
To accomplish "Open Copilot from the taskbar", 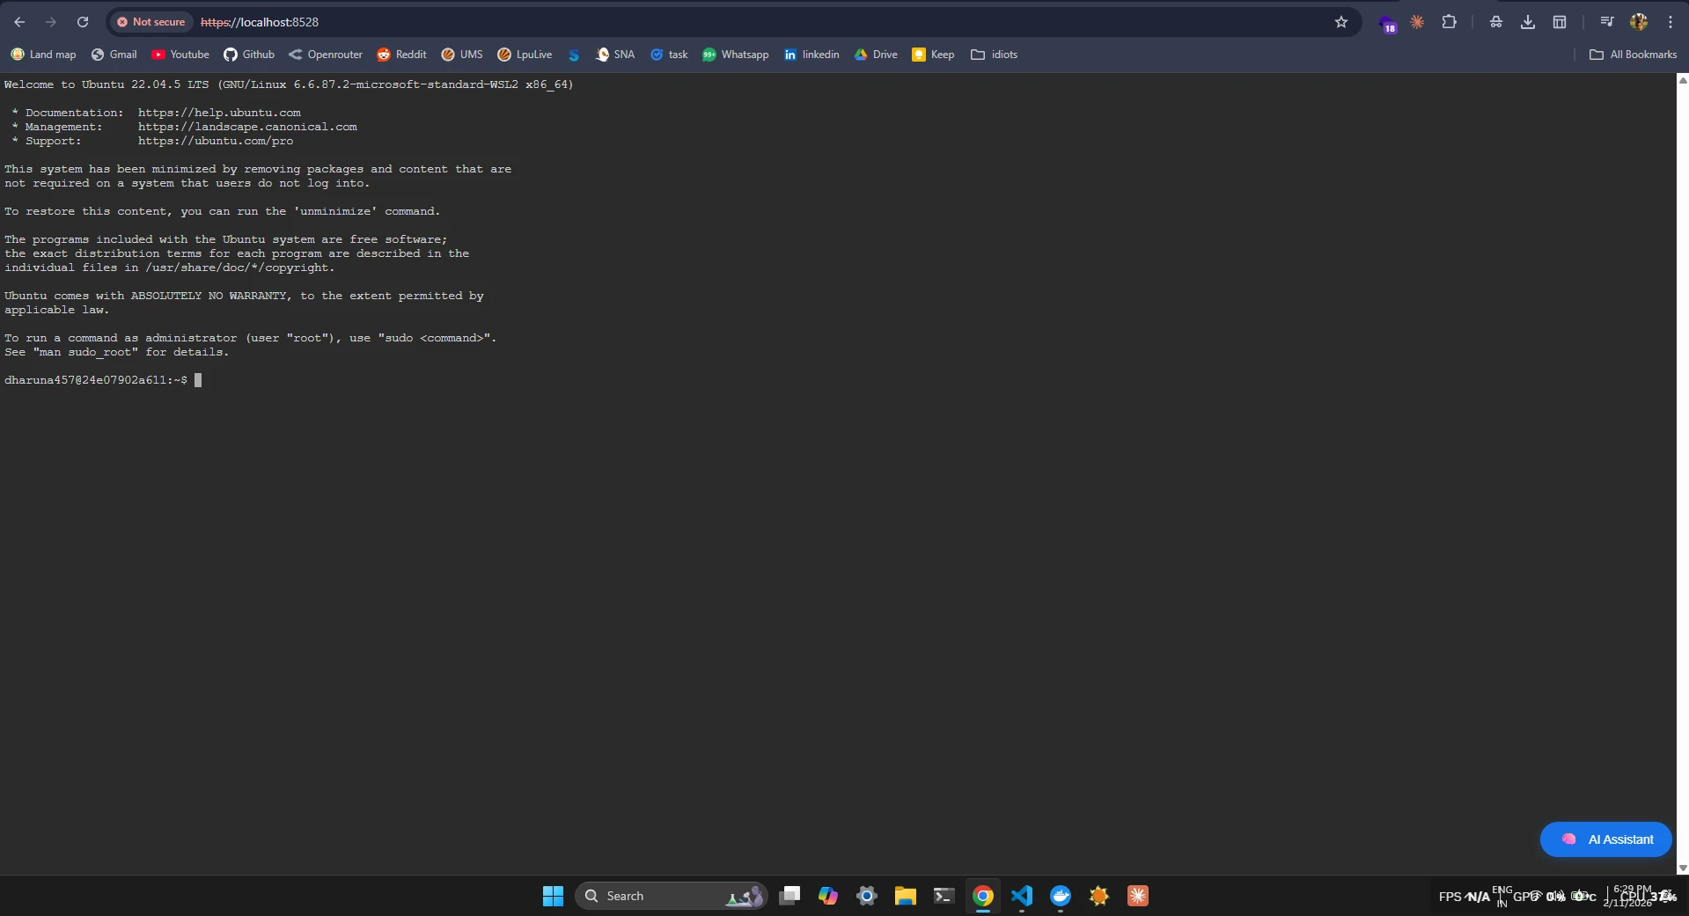I will click(826, 896).
